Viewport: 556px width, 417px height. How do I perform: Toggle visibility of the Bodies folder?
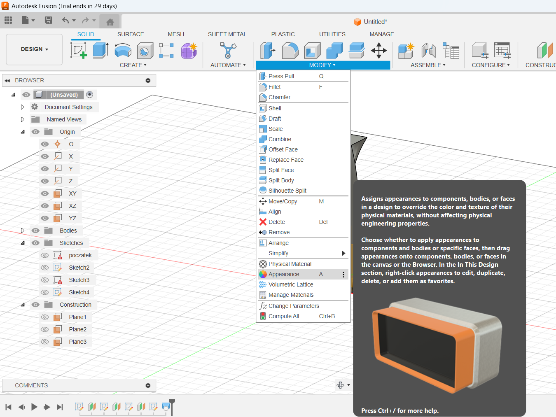point(35,231)
